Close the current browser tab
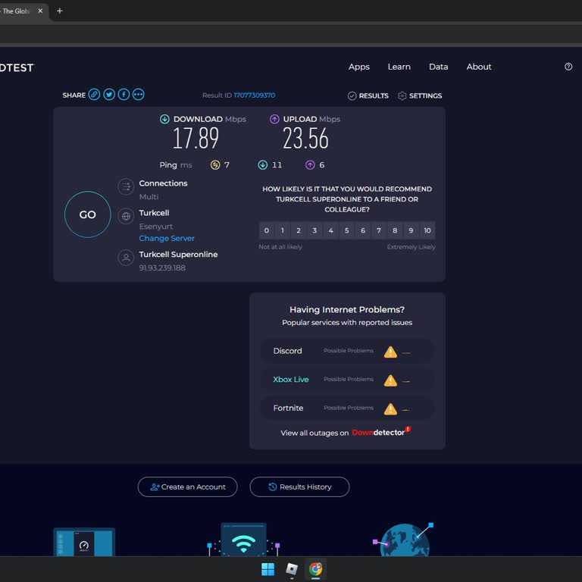582x582 pixels. tap(40, 11)
